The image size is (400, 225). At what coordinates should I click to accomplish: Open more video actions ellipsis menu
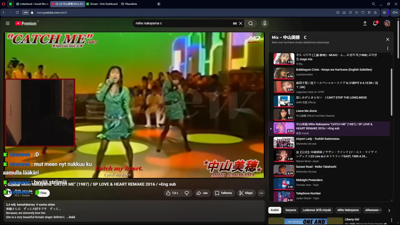click(261, 193)
